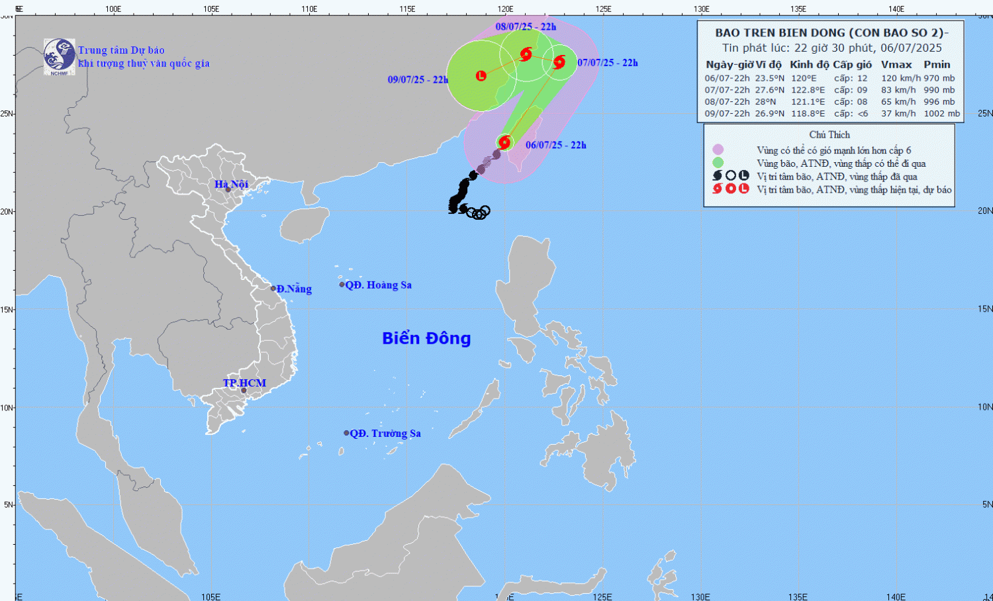Click the QĐ. Hoàng Sa marker dot
Screen dimensions: 993x601
tap(342, 285)
